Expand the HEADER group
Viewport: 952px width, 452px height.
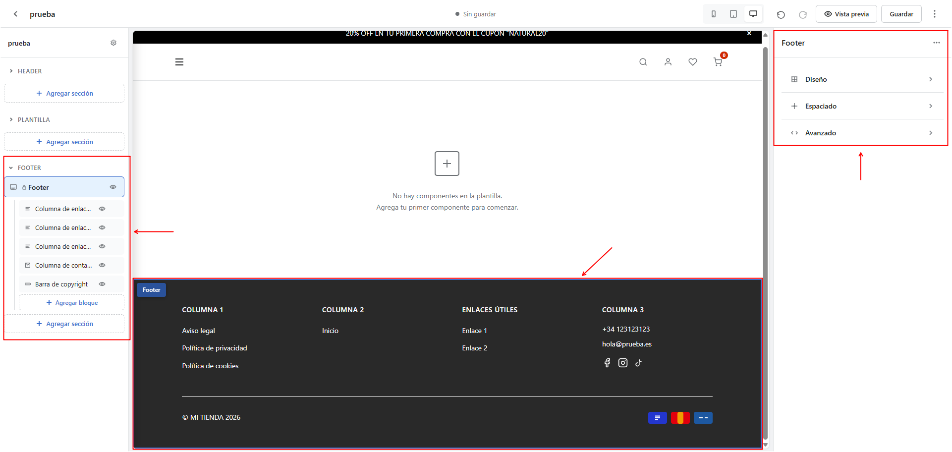coord(11,71)
